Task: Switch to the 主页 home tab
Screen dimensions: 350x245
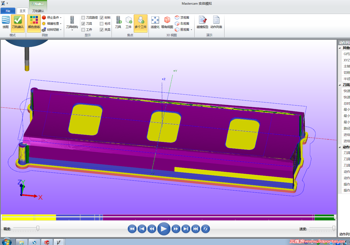Action: [22, 11]
